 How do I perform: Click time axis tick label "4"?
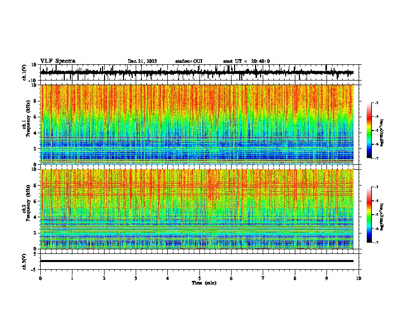(168, 278)
